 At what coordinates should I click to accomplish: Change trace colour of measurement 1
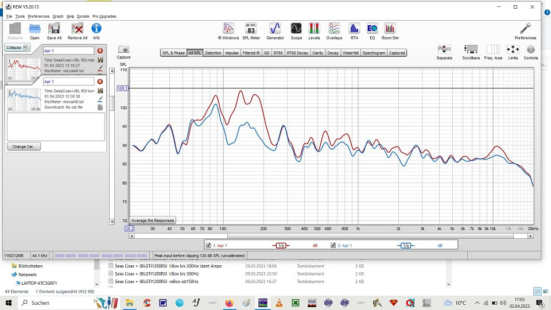[x=100, y=68]
